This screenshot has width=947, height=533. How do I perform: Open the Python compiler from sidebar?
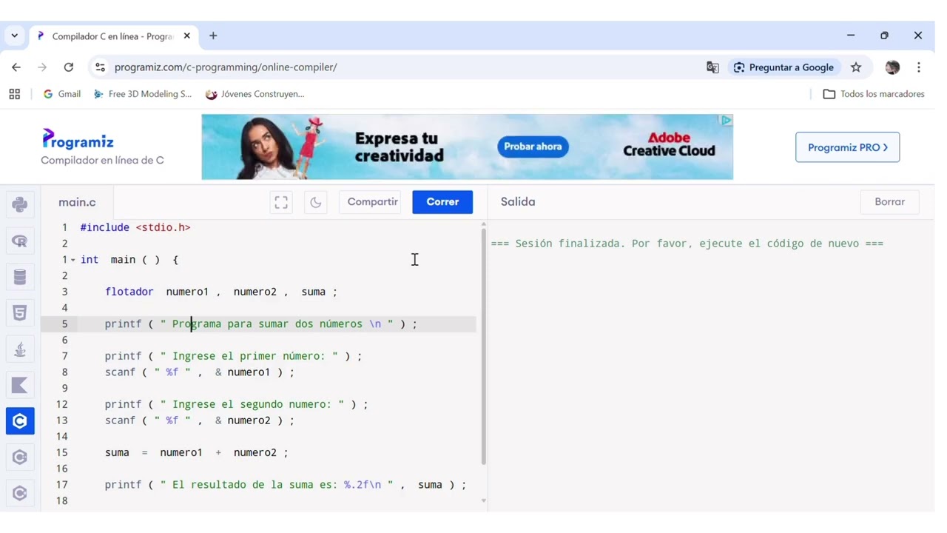20,205
